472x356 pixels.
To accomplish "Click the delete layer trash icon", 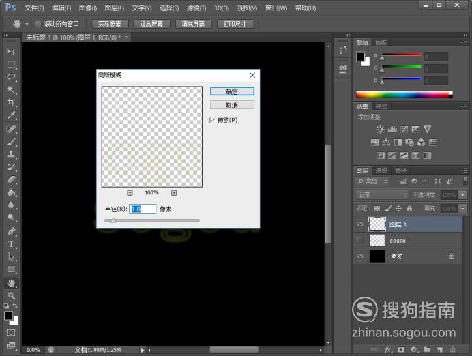I will point(452,349).
